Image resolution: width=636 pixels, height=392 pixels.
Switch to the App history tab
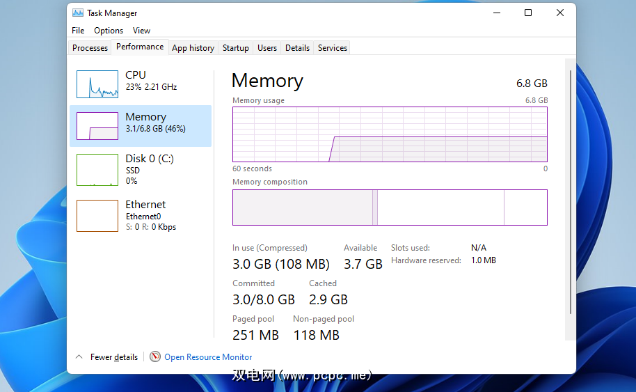point(193,48)
